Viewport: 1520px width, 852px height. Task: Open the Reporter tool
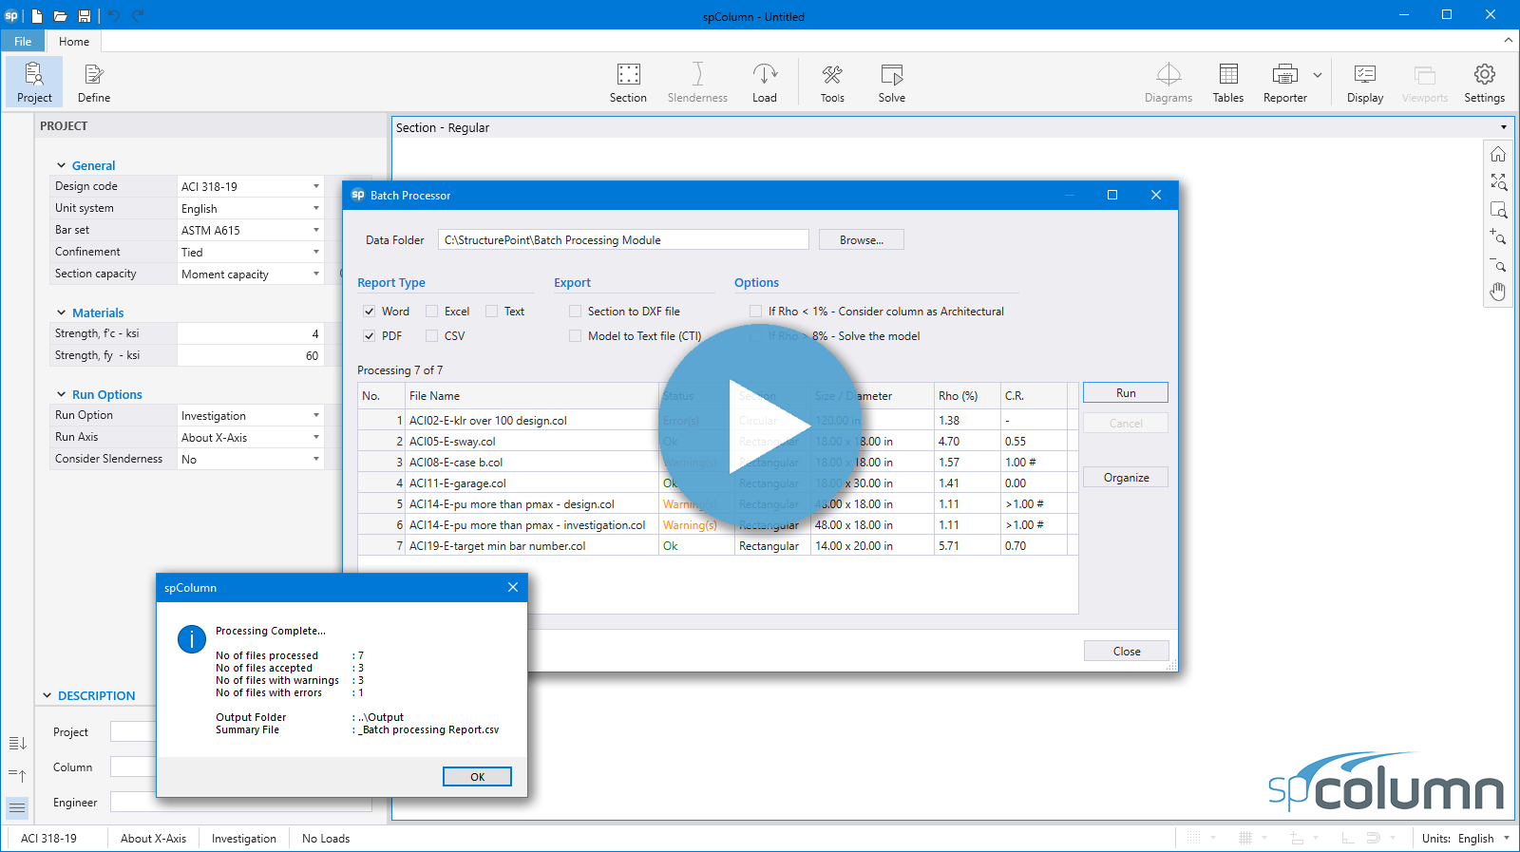[1285, 82]
